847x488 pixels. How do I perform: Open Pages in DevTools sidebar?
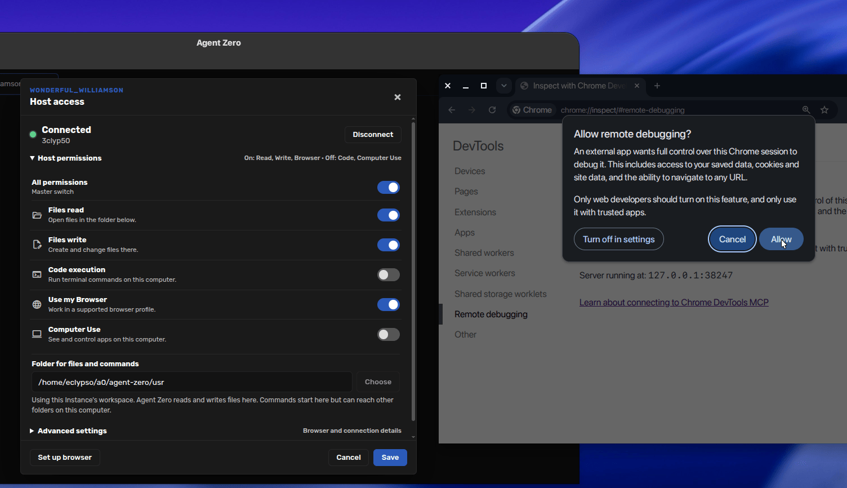[x=466, y=192]
